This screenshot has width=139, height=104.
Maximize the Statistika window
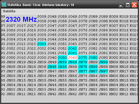(128, 5)
